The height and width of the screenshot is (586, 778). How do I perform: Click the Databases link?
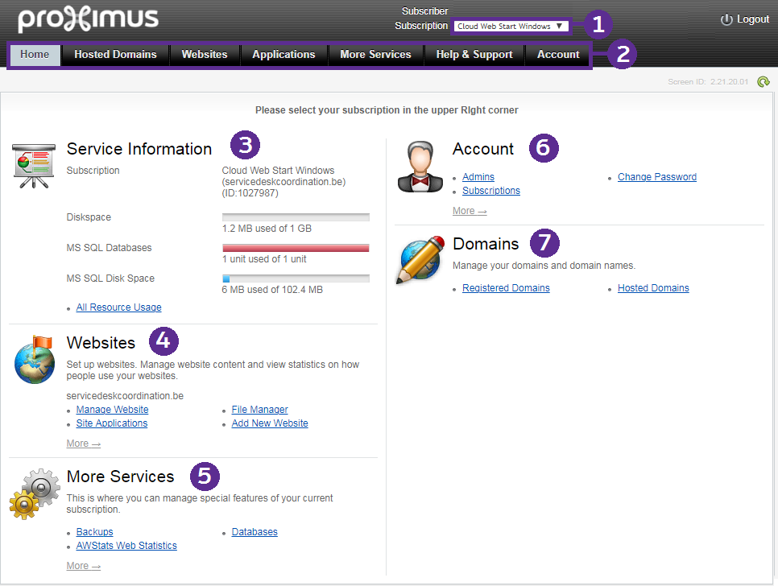(255, 532)
